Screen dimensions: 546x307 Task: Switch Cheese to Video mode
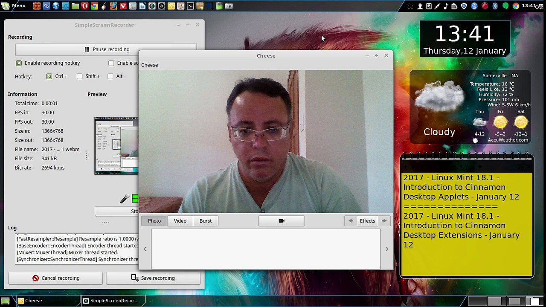pos(180,221)
